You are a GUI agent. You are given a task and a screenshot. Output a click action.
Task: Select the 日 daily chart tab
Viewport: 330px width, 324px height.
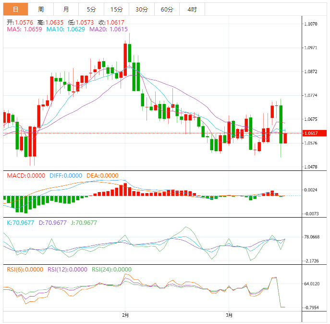[x=16, y=9]
